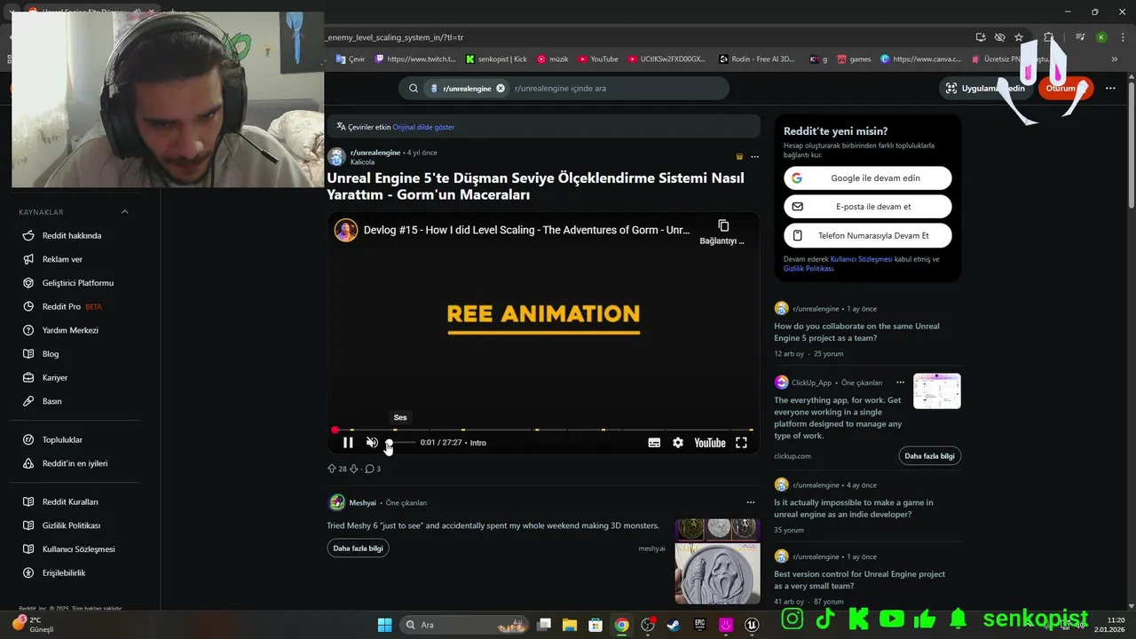The height and width of the screenshot is (639, 1136).
Task: Open Chrome media controls icon
Action: (1080, 37)
